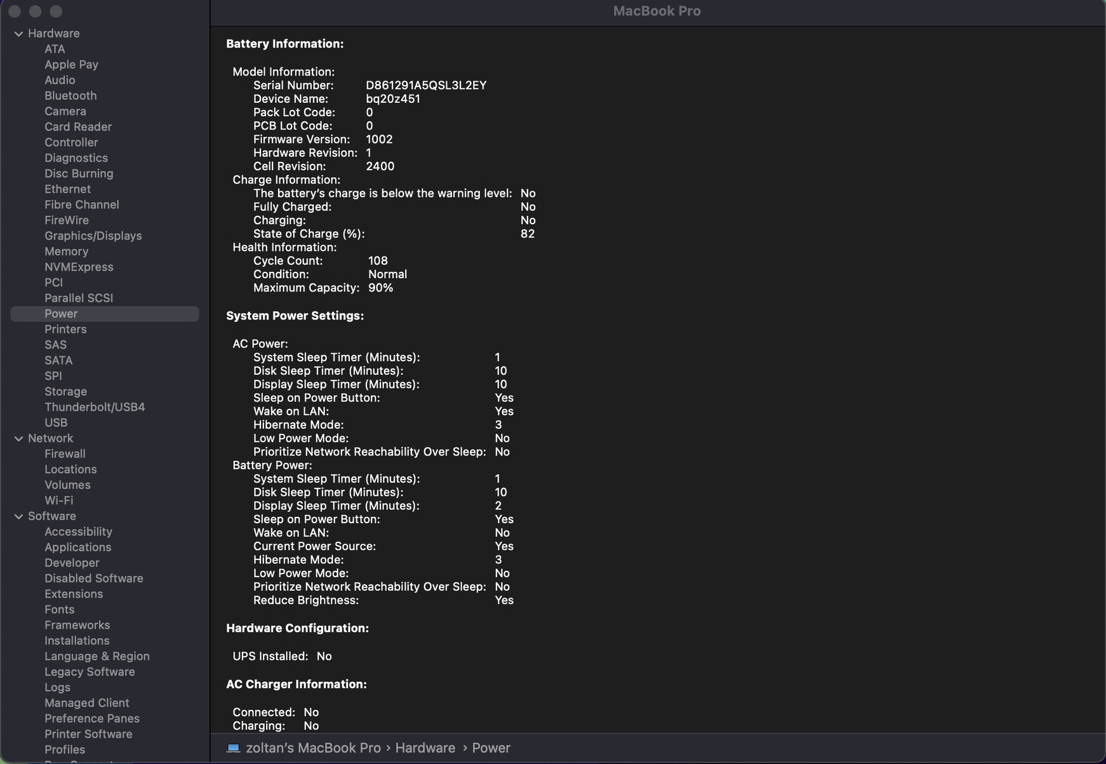Open Ethernet hardware details
The width and height of the screenshot is (1106, 764).
click(x=67, y=189)
